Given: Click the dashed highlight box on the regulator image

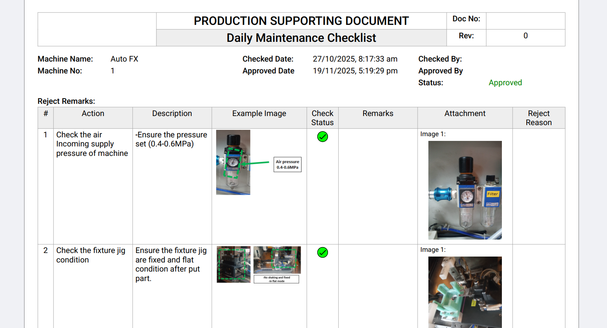Looking at the screenshot, I should (233, 162).
